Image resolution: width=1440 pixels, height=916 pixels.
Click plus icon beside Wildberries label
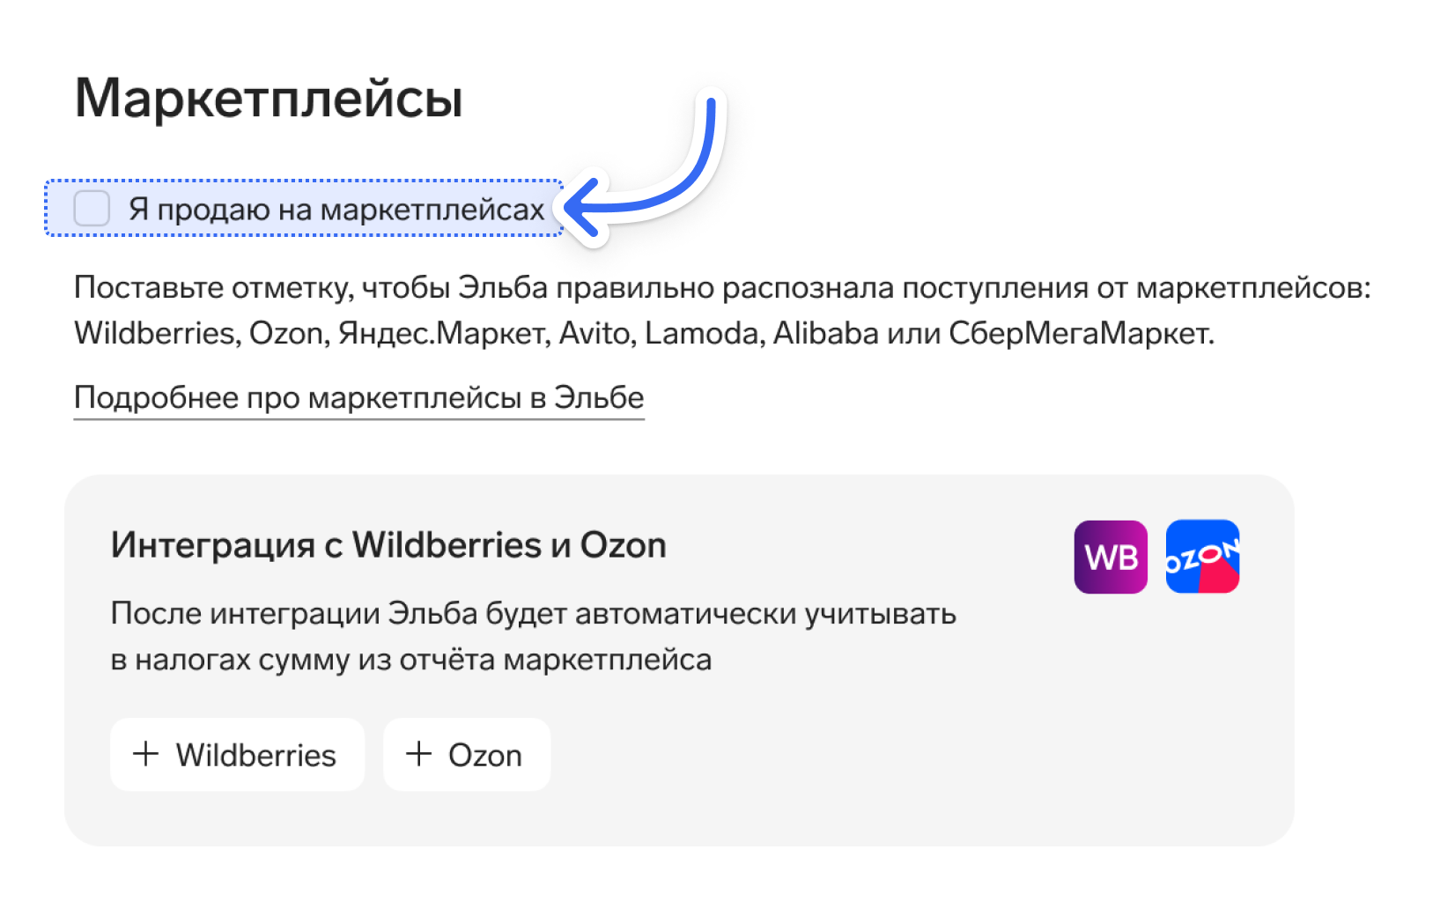(x=145, y=754)
